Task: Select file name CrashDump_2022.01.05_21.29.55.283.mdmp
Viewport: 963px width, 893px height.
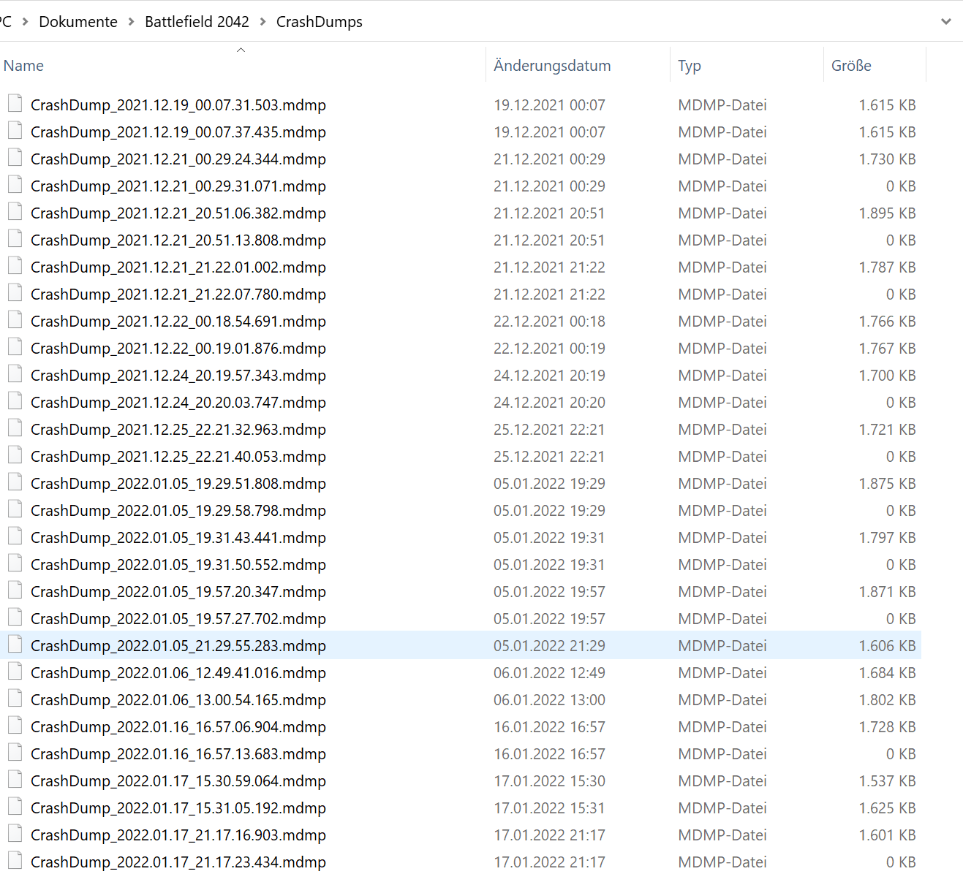Action: click(x=178, y=645)
